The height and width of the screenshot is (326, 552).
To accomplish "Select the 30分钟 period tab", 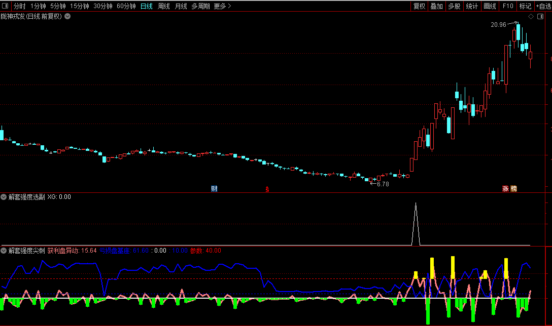I will 103,6.
